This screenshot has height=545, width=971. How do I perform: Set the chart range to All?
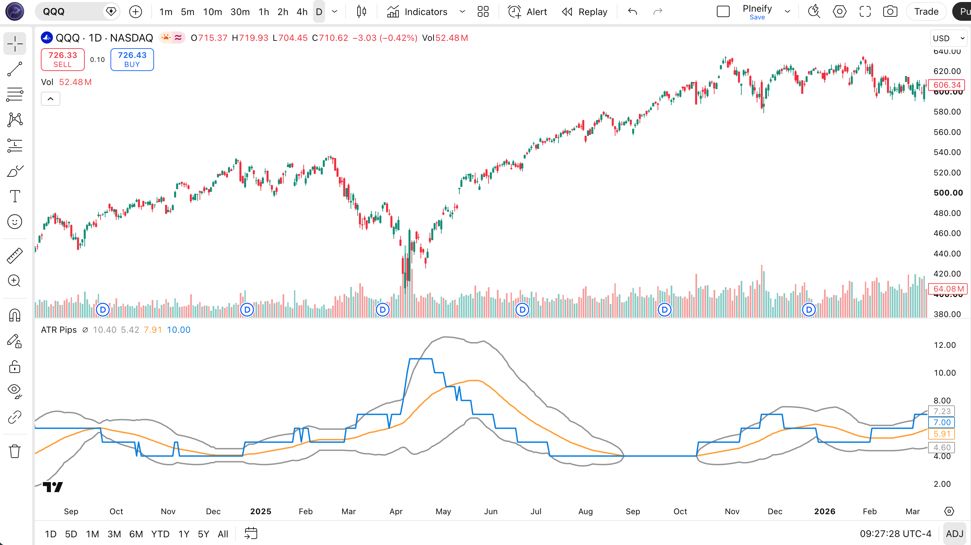point(223,534)
